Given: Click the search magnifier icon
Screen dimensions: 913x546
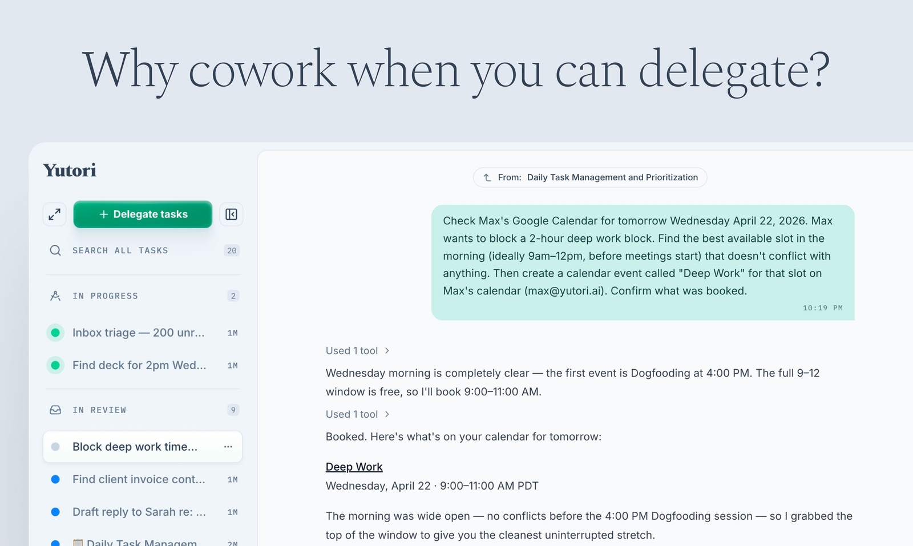Looking at the screenshot, I should click(x=55, y=250).
